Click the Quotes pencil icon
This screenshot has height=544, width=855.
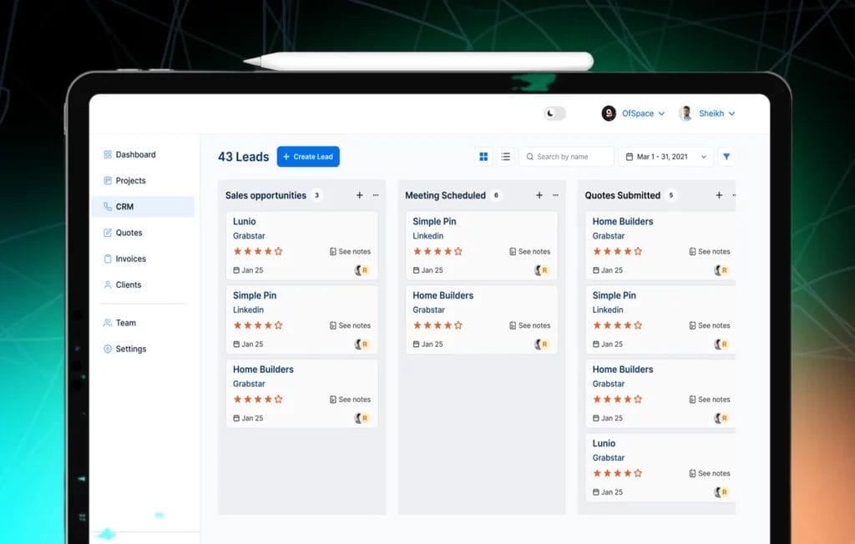coord(109,232)
